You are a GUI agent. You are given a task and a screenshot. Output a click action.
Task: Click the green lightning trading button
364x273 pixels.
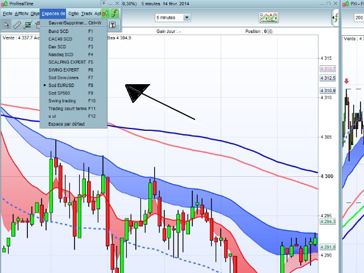tap(115, 14)
